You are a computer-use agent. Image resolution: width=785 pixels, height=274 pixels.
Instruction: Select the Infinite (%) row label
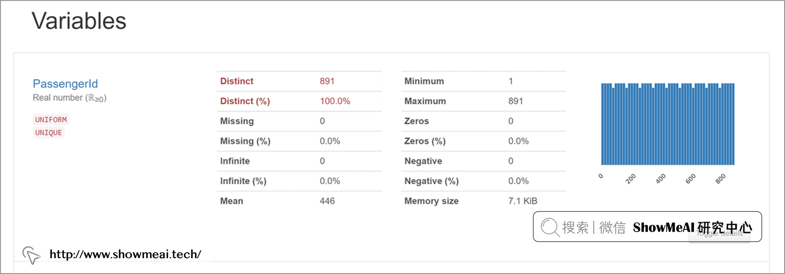coord(243,181)
